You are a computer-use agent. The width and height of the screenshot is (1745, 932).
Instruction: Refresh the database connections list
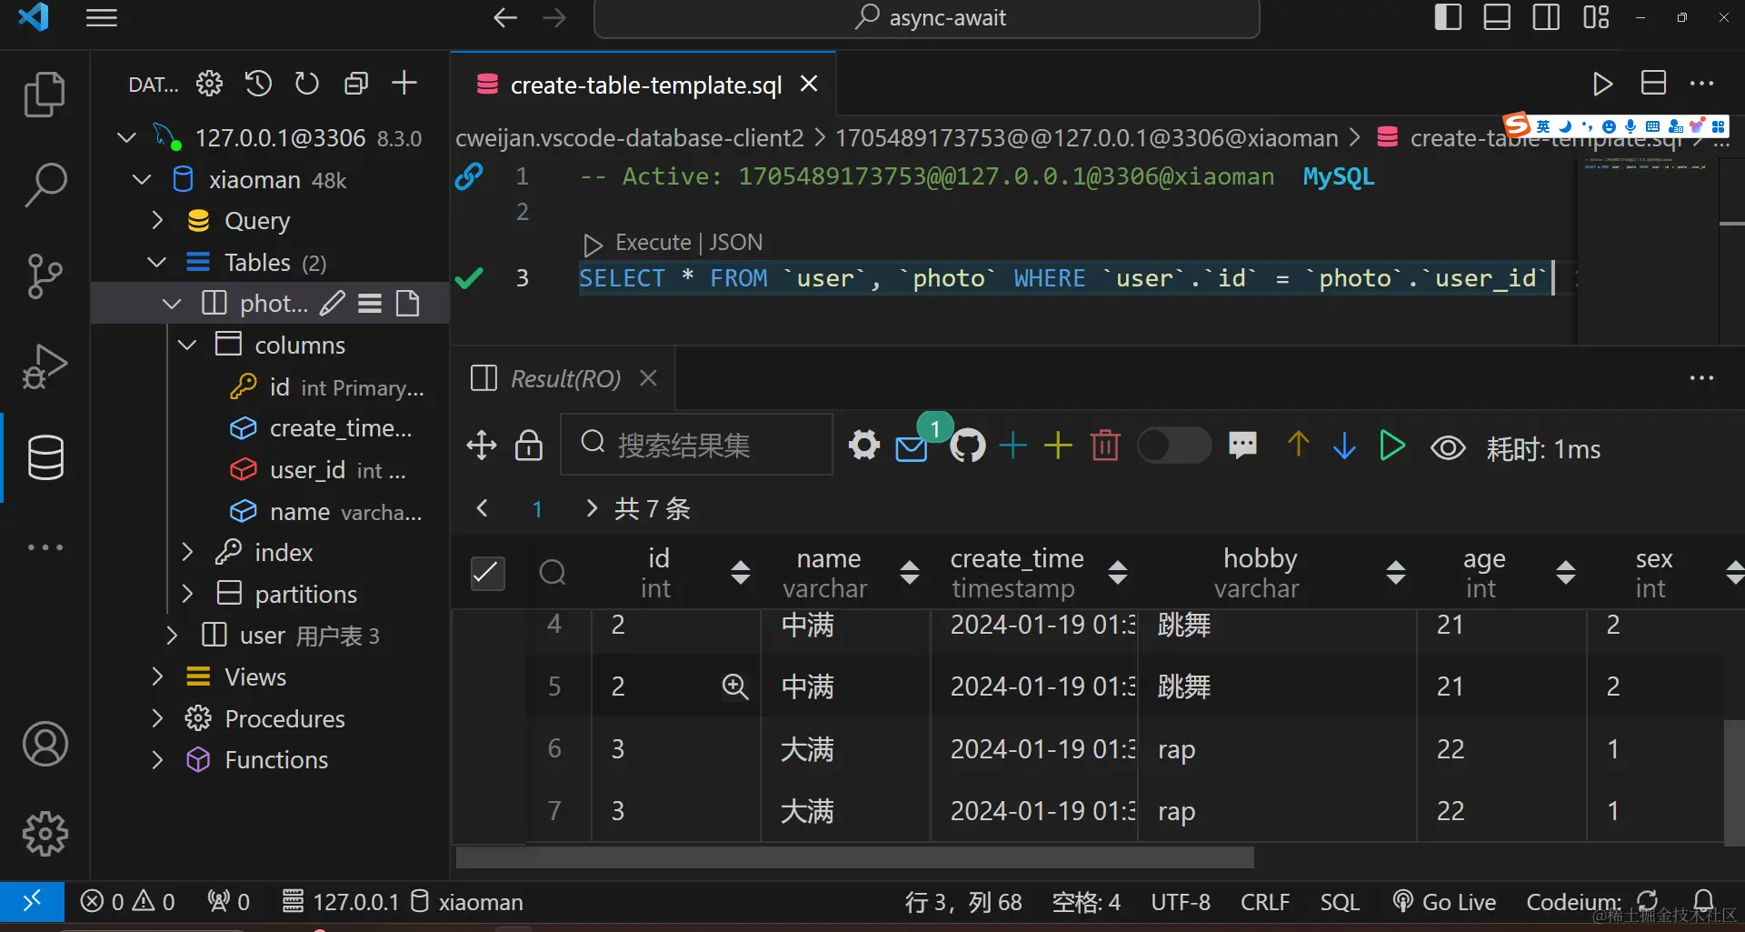pyautogui.click(x=307, y=84)
